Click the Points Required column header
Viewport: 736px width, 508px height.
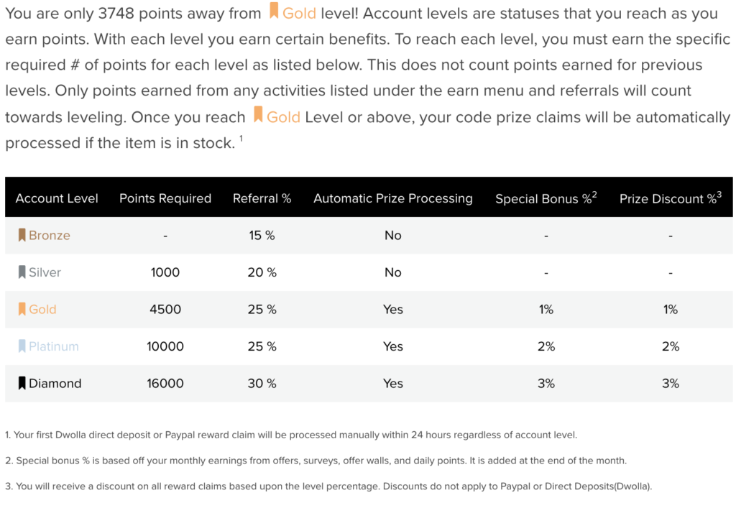pos(165,198)
